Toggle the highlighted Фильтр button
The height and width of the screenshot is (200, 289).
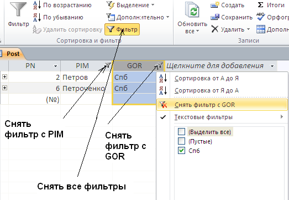coord(122,29)
